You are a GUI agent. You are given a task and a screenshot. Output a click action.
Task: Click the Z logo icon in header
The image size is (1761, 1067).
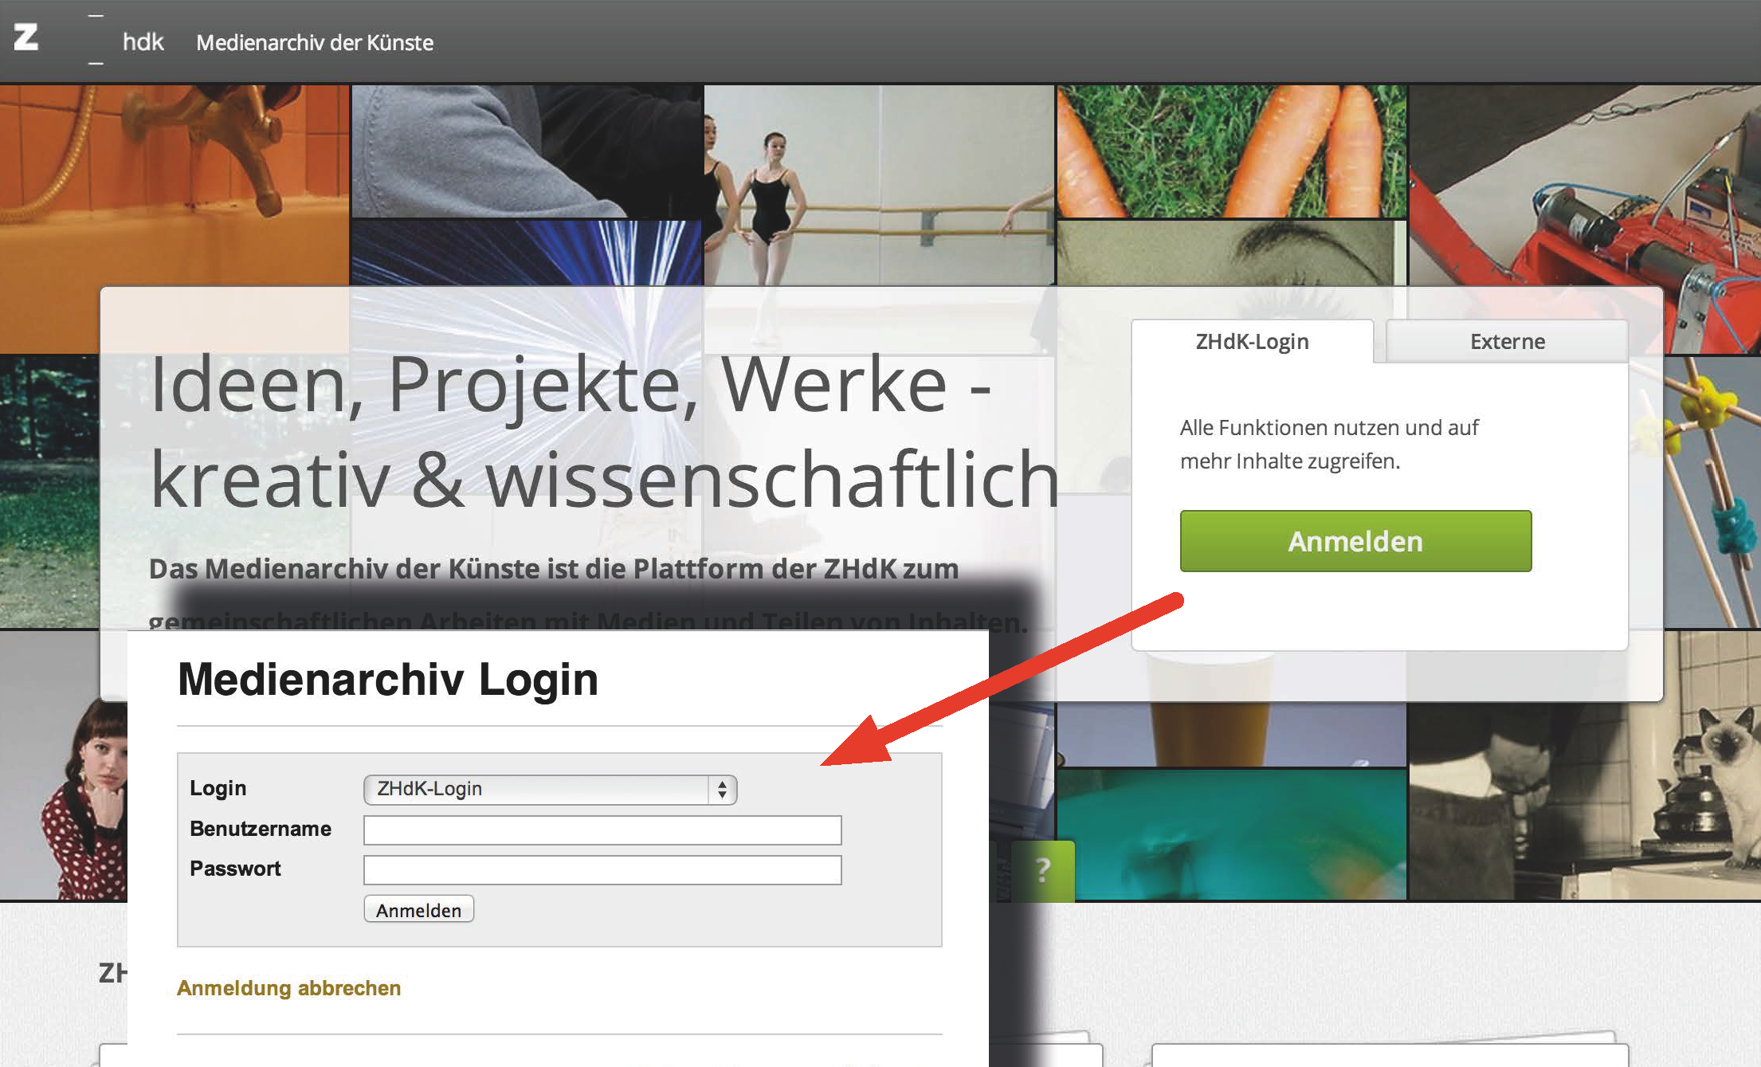pos(26,37)
